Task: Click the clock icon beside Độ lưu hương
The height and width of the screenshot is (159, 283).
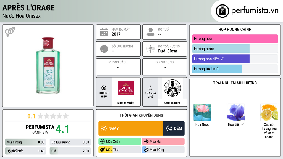Action: (104, 49)
